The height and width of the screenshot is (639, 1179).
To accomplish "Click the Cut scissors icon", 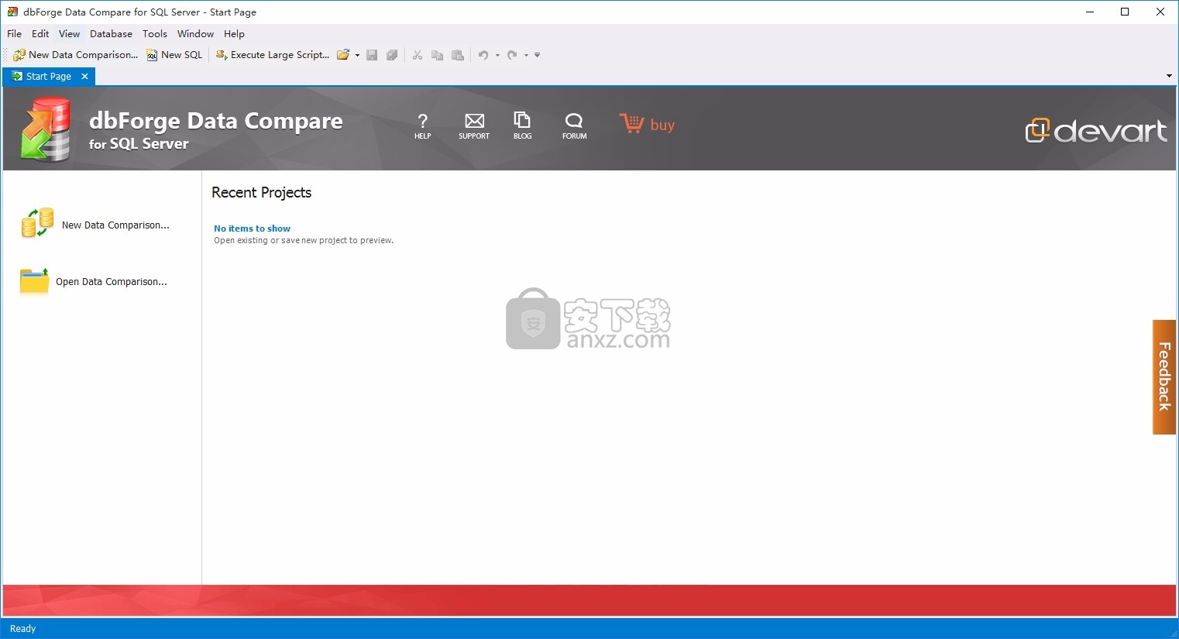I will (x=418, y=55).
